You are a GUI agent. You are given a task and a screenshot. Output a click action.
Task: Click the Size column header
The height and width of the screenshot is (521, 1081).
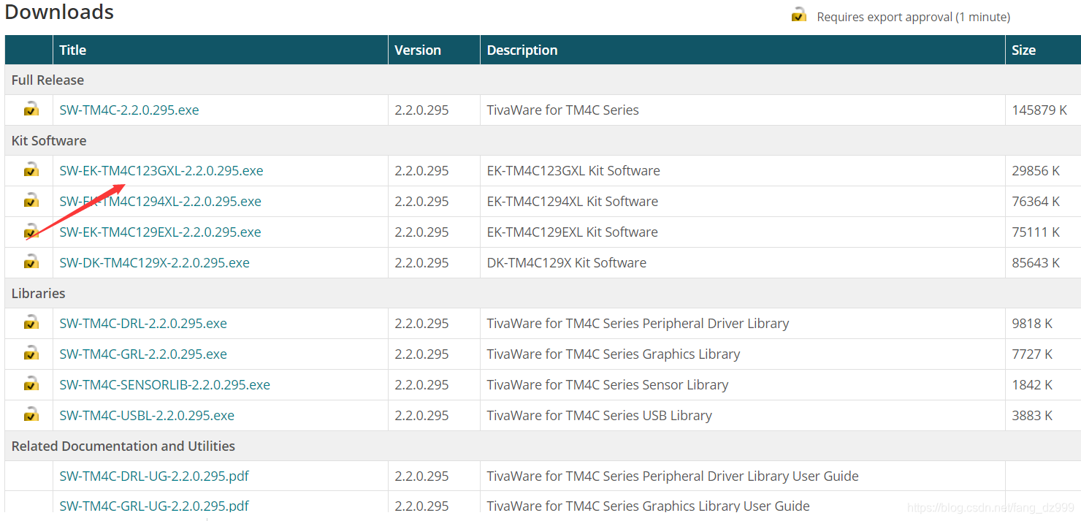[x=1043, y=50]
